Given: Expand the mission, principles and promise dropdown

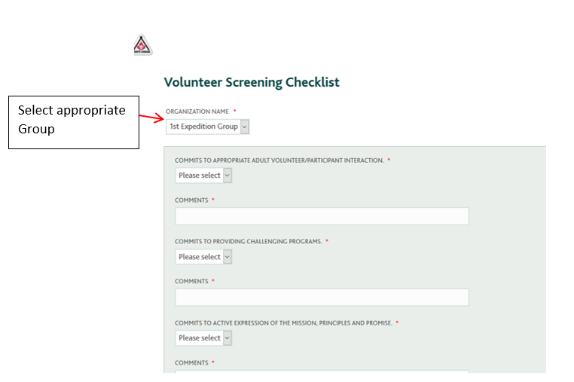Looking at the screenshot, I should (227, 338).
